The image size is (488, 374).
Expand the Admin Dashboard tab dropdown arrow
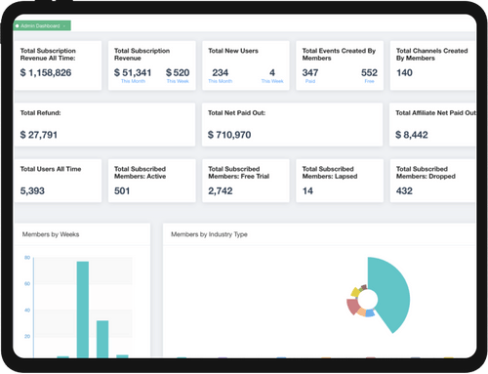[x=64, y=26]
